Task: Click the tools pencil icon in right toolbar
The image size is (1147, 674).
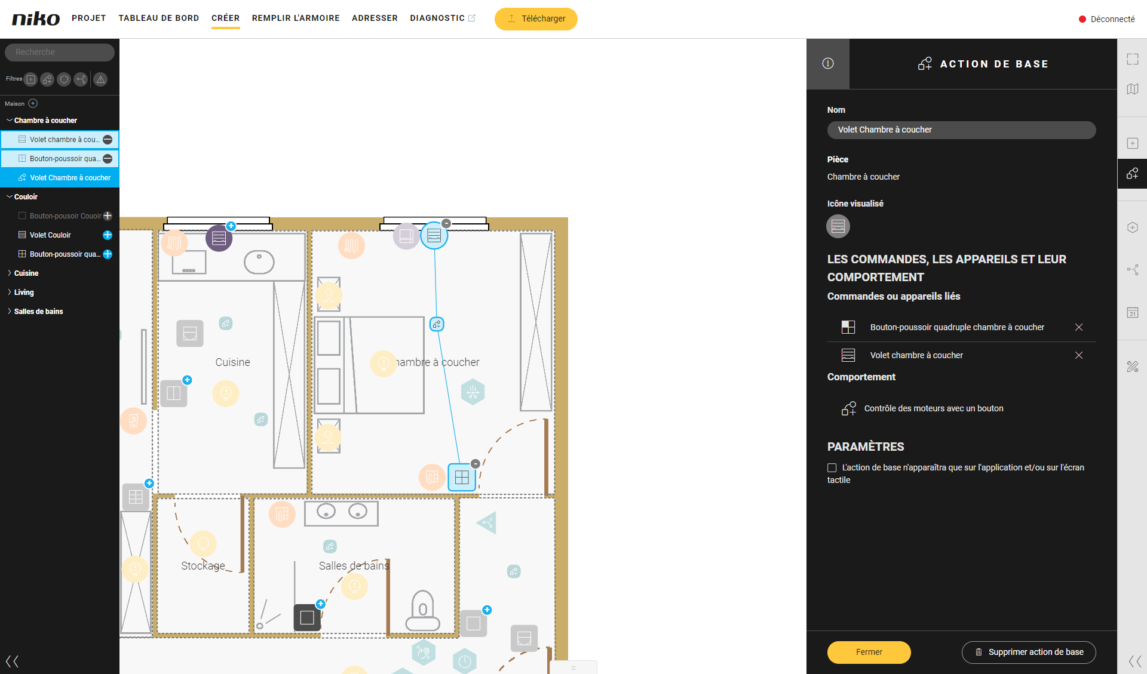Action: click(1132, 367)
